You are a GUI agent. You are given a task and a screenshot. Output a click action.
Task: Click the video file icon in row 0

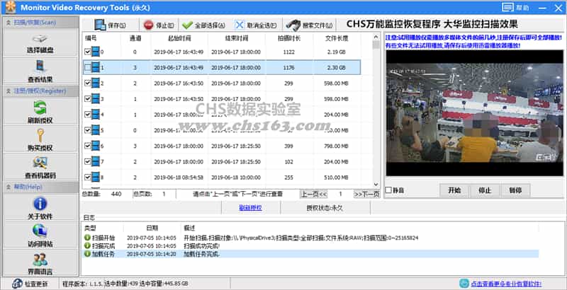pyautogui.click(x=96, y=52)
